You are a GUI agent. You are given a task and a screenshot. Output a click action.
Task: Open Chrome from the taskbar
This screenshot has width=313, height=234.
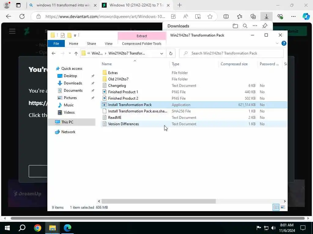(x=37, y=228)
